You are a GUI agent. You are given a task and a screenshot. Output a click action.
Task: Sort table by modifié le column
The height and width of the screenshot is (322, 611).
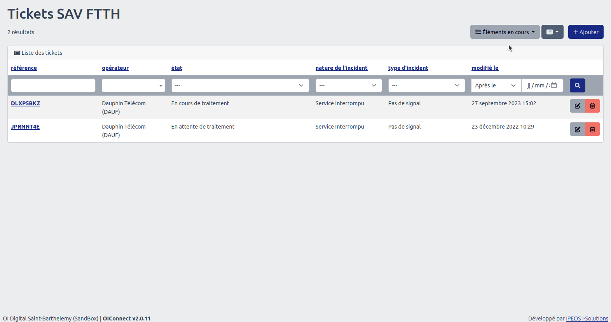point(485,68)
